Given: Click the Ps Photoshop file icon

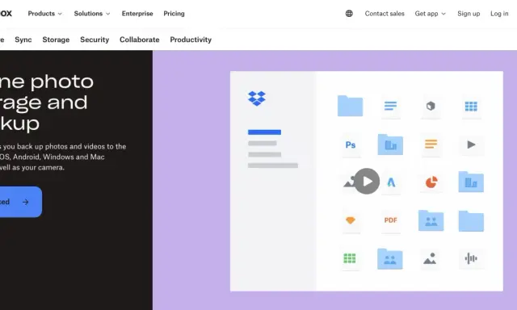Looking at the screenshot, I should [350, 145].
